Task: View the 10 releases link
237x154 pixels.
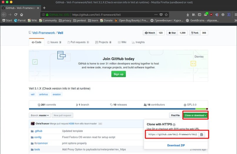Action: tap(119, 105)
